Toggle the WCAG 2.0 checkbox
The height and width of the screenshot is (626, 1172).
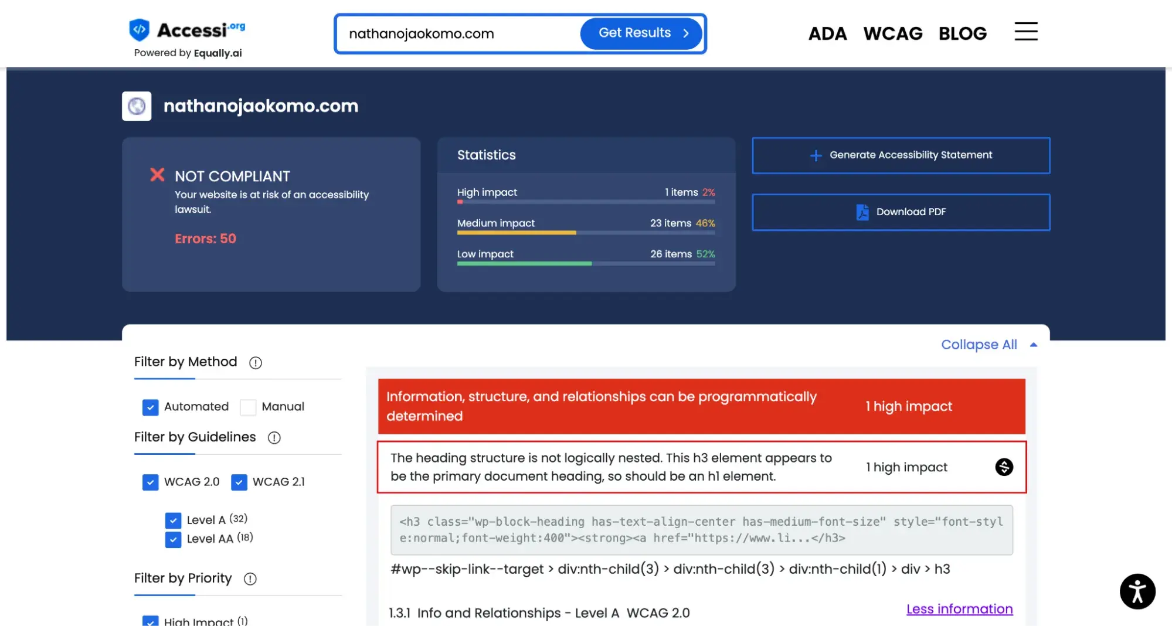point(151,482)
